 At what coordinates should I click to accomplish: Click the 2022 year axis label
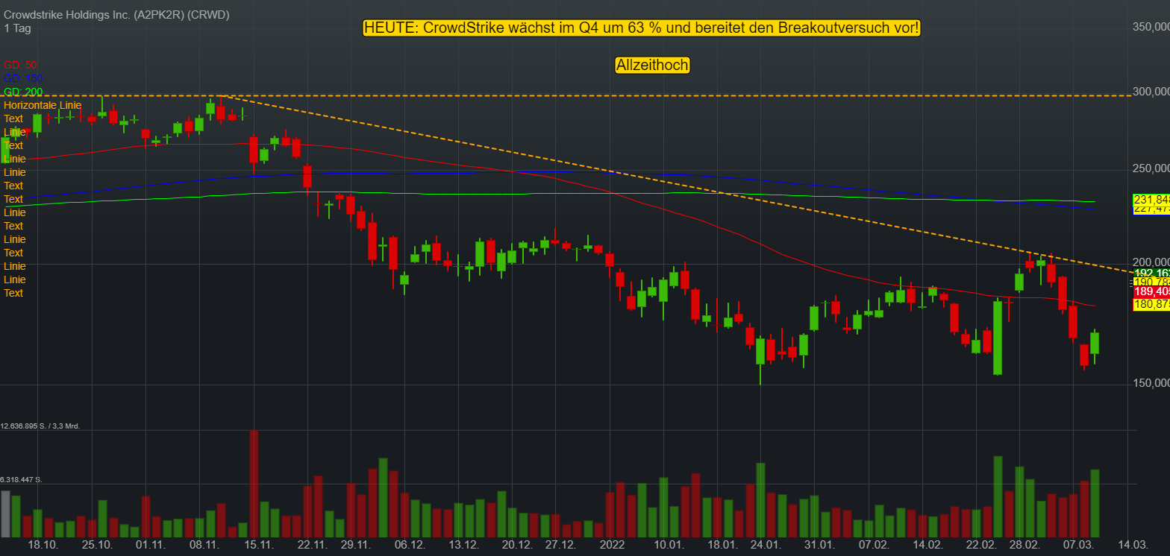coord(612,546)
